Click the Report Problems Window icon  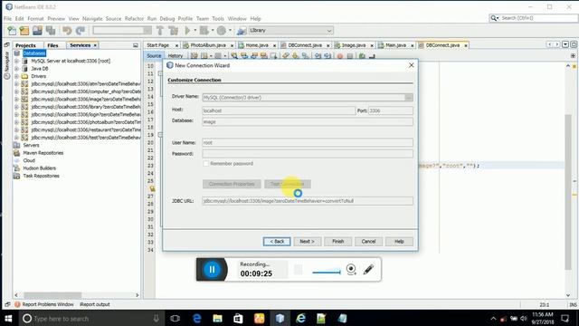pyautogui.click(x=17, y=304)
